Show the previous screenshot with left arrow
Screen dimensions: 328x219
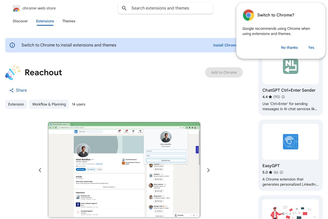40,170
